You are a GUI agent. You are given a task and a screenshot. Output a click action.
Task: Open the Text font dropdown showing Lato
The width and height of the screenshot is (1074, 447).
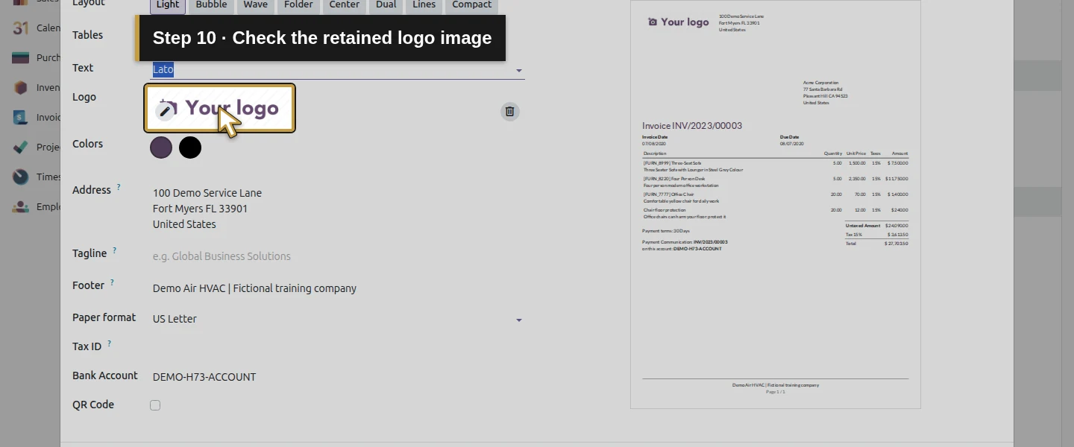(x=338, y=69)
